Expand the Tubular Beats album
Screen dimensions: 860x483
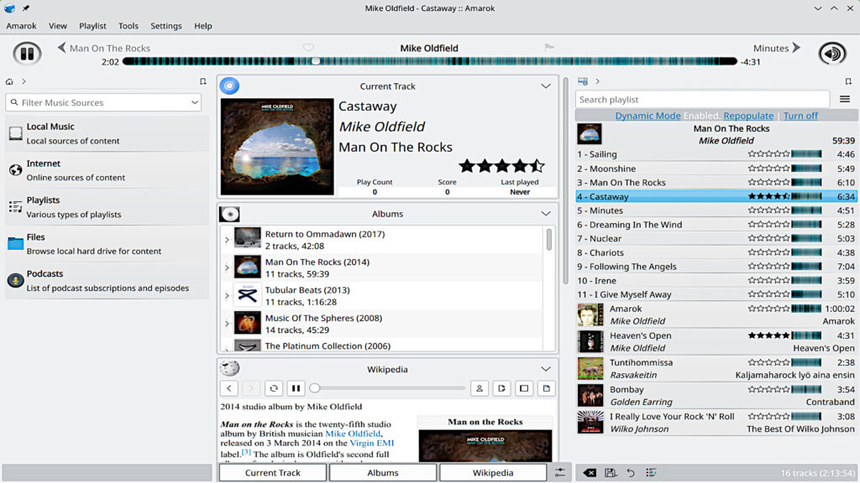[x=227, y=296]
